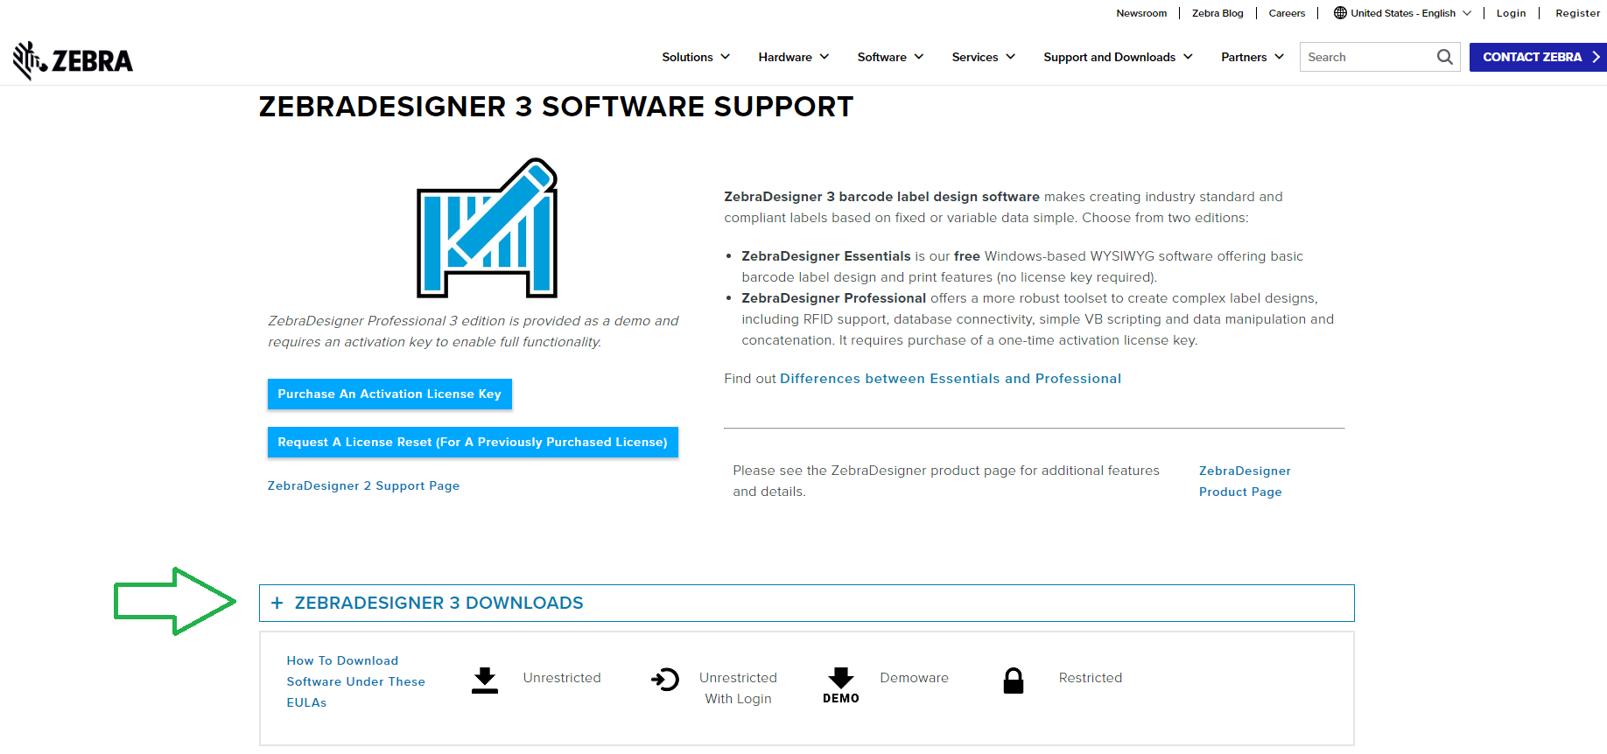Click the globe language icon

tap(1340, 13)
